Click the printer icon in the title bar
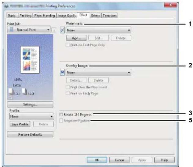The width and height of the screenshot is (193, 167). (6, 6)
